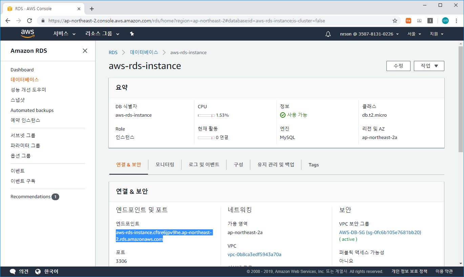Click the browser forward arrow
The height and width of the screenshot is (277, 464).
(x=19, y=21)
